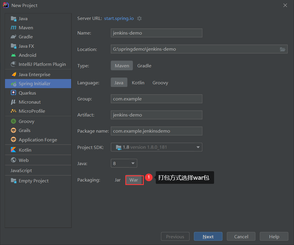Click the Android robot icon

click(x=13, y=55)
